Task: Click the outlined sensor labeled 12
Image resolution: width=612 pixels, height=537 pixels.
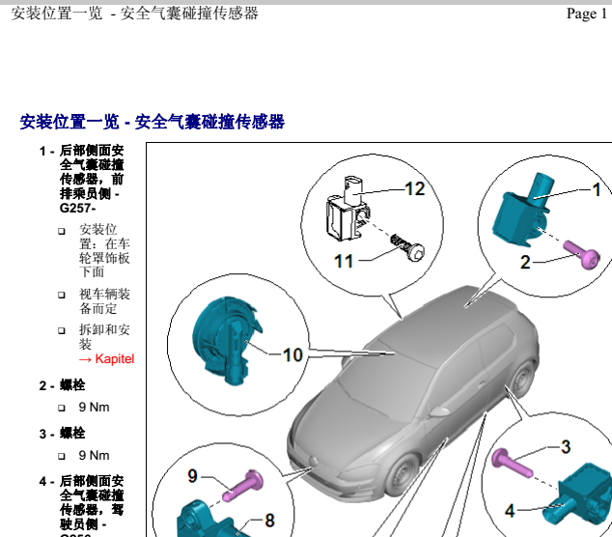Action: coord(347,209)
